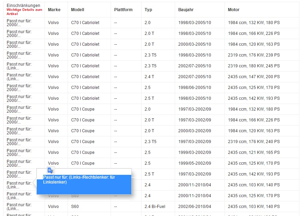
Task: Click '1984 ccm, 166 KW, 226 PS' in the Coupe row
Action: [254, 120]
